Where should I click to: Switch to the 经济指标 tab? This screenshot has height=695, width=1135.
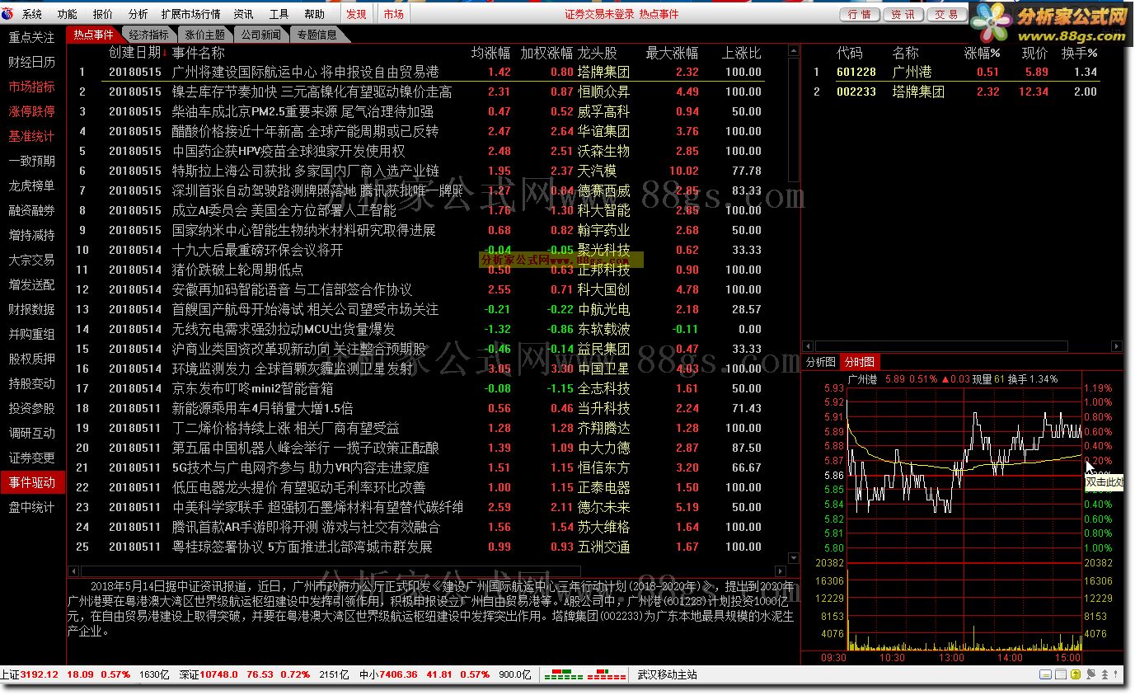pos(149,35)
